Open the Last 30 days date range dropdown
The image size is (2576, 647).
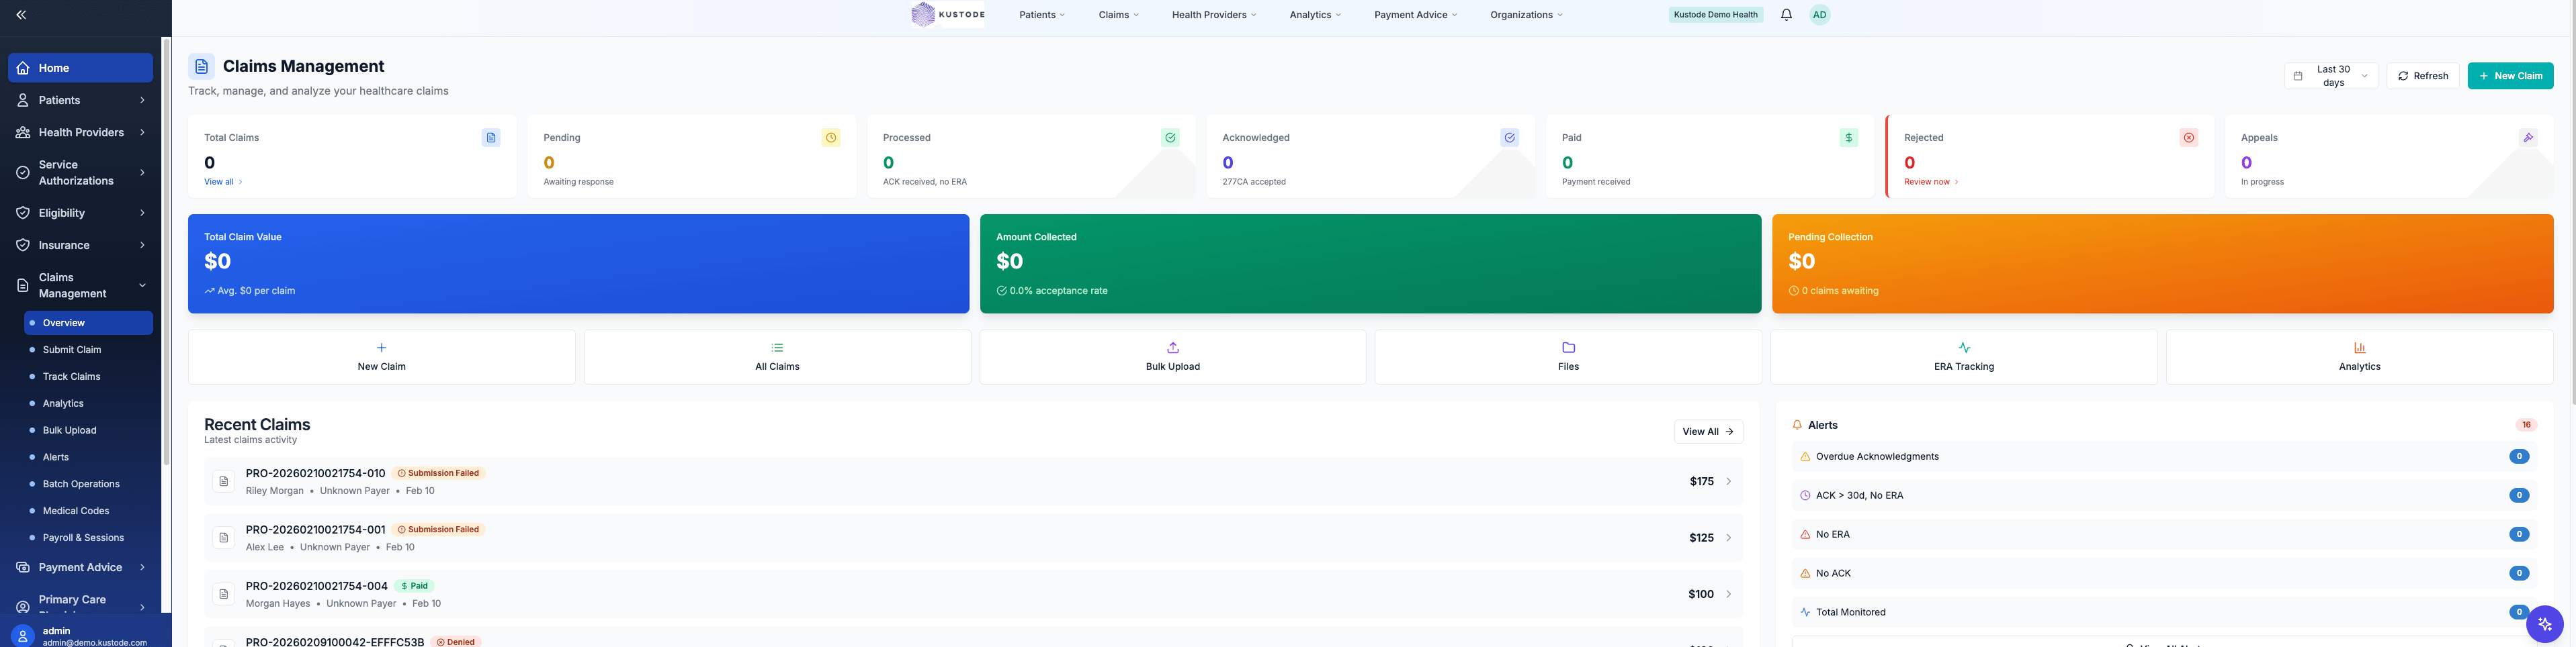pos(2331,75)
